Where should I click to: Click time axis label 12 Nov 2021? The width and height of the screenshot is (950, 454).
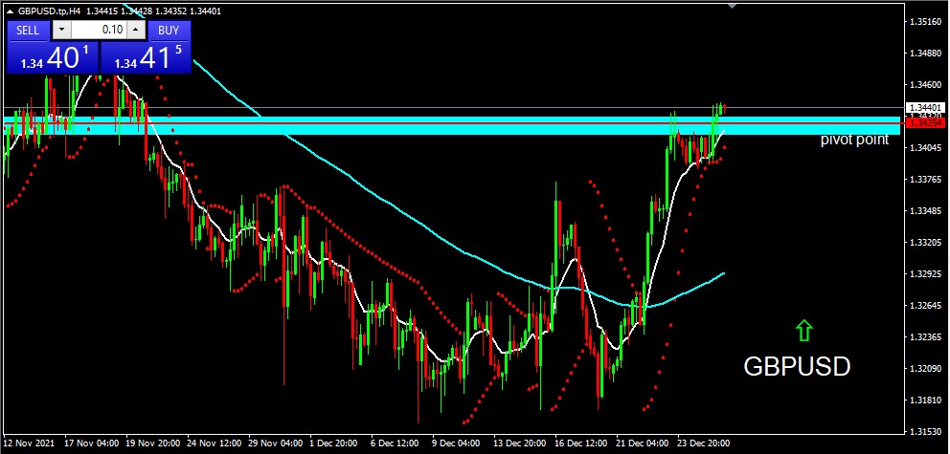click(29, 443)
